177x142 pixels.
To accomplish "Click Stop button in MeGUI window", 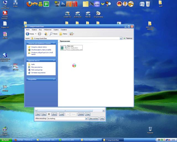I will pyautogui.click(x=44, y=114).
